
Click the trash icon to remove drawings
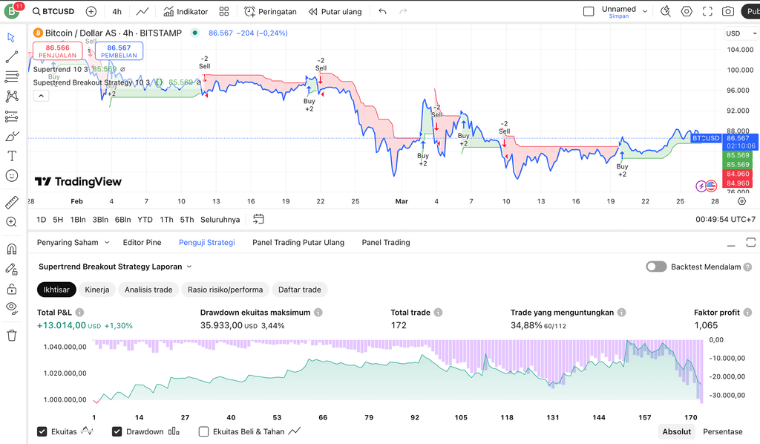click(12, 336)
